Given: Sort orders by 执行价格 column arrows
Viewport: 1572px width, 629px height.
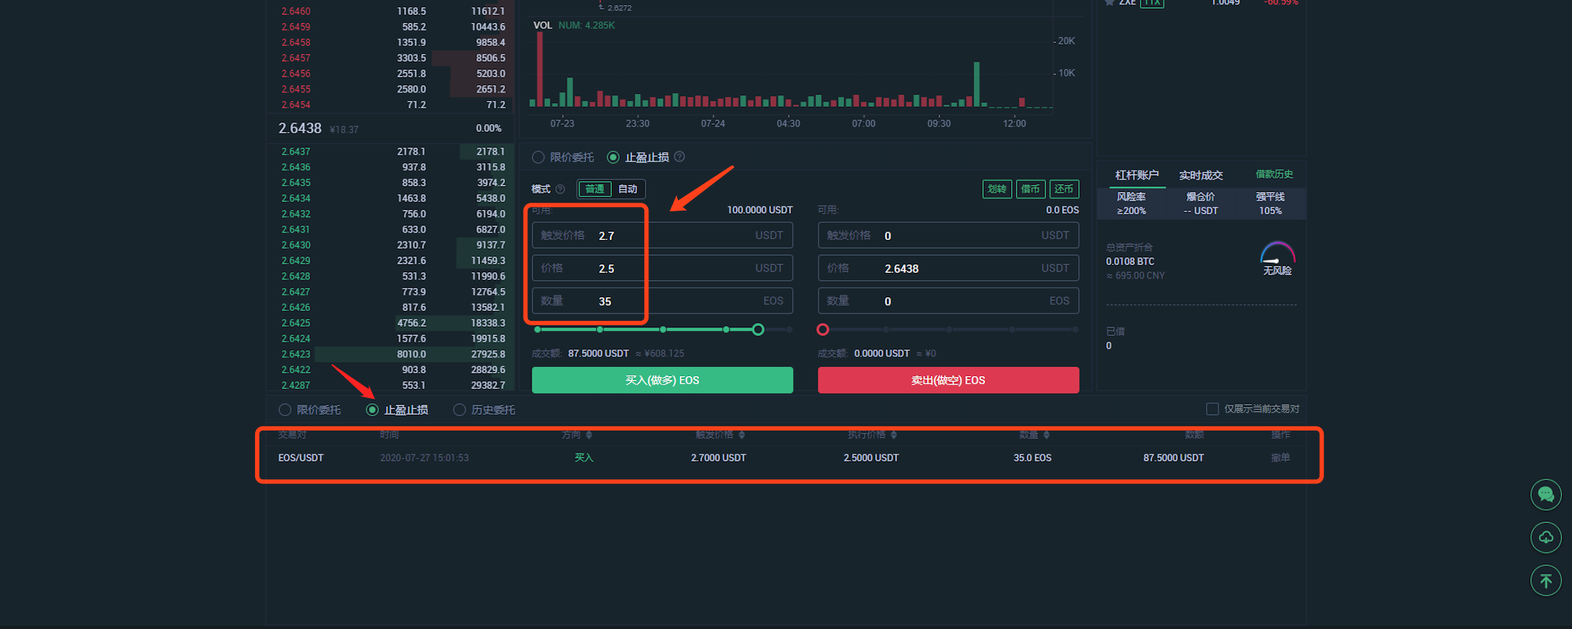Looking at the screenshot, I should 893,435.
